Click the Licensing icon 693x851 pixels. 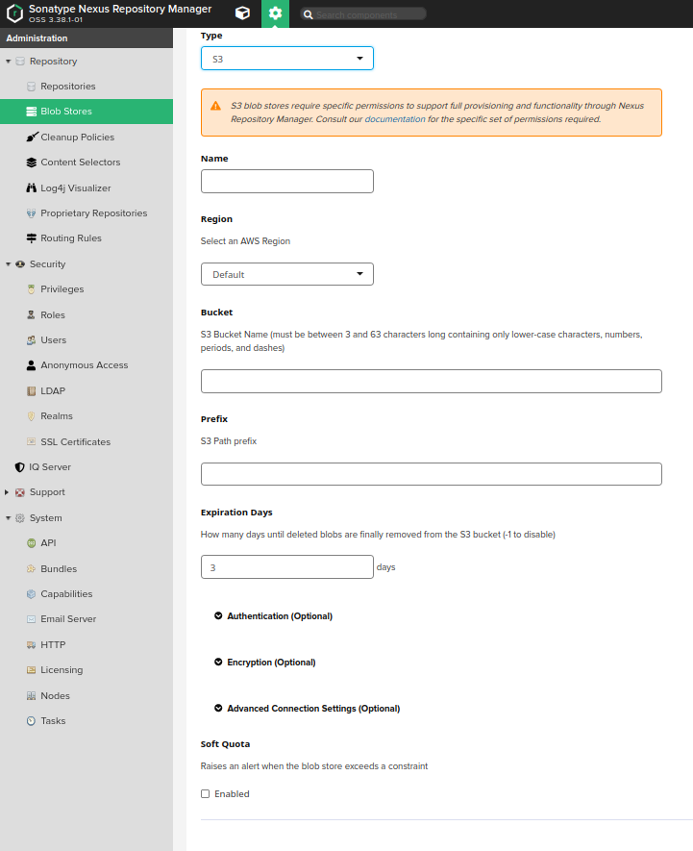point(32,669)
